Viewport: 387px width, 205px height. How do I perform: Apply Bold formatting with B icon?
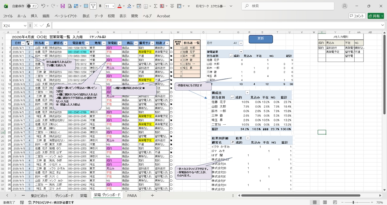click(100, 6)
